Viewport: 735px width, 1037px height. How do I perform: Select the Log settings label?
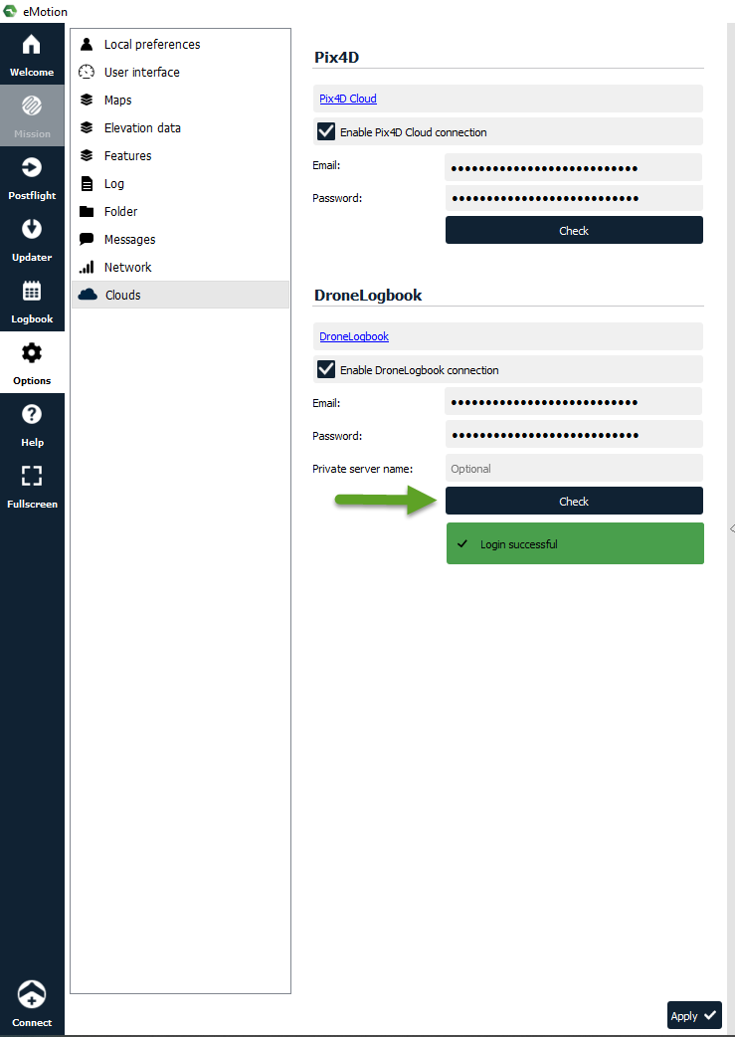click(113, 184)
